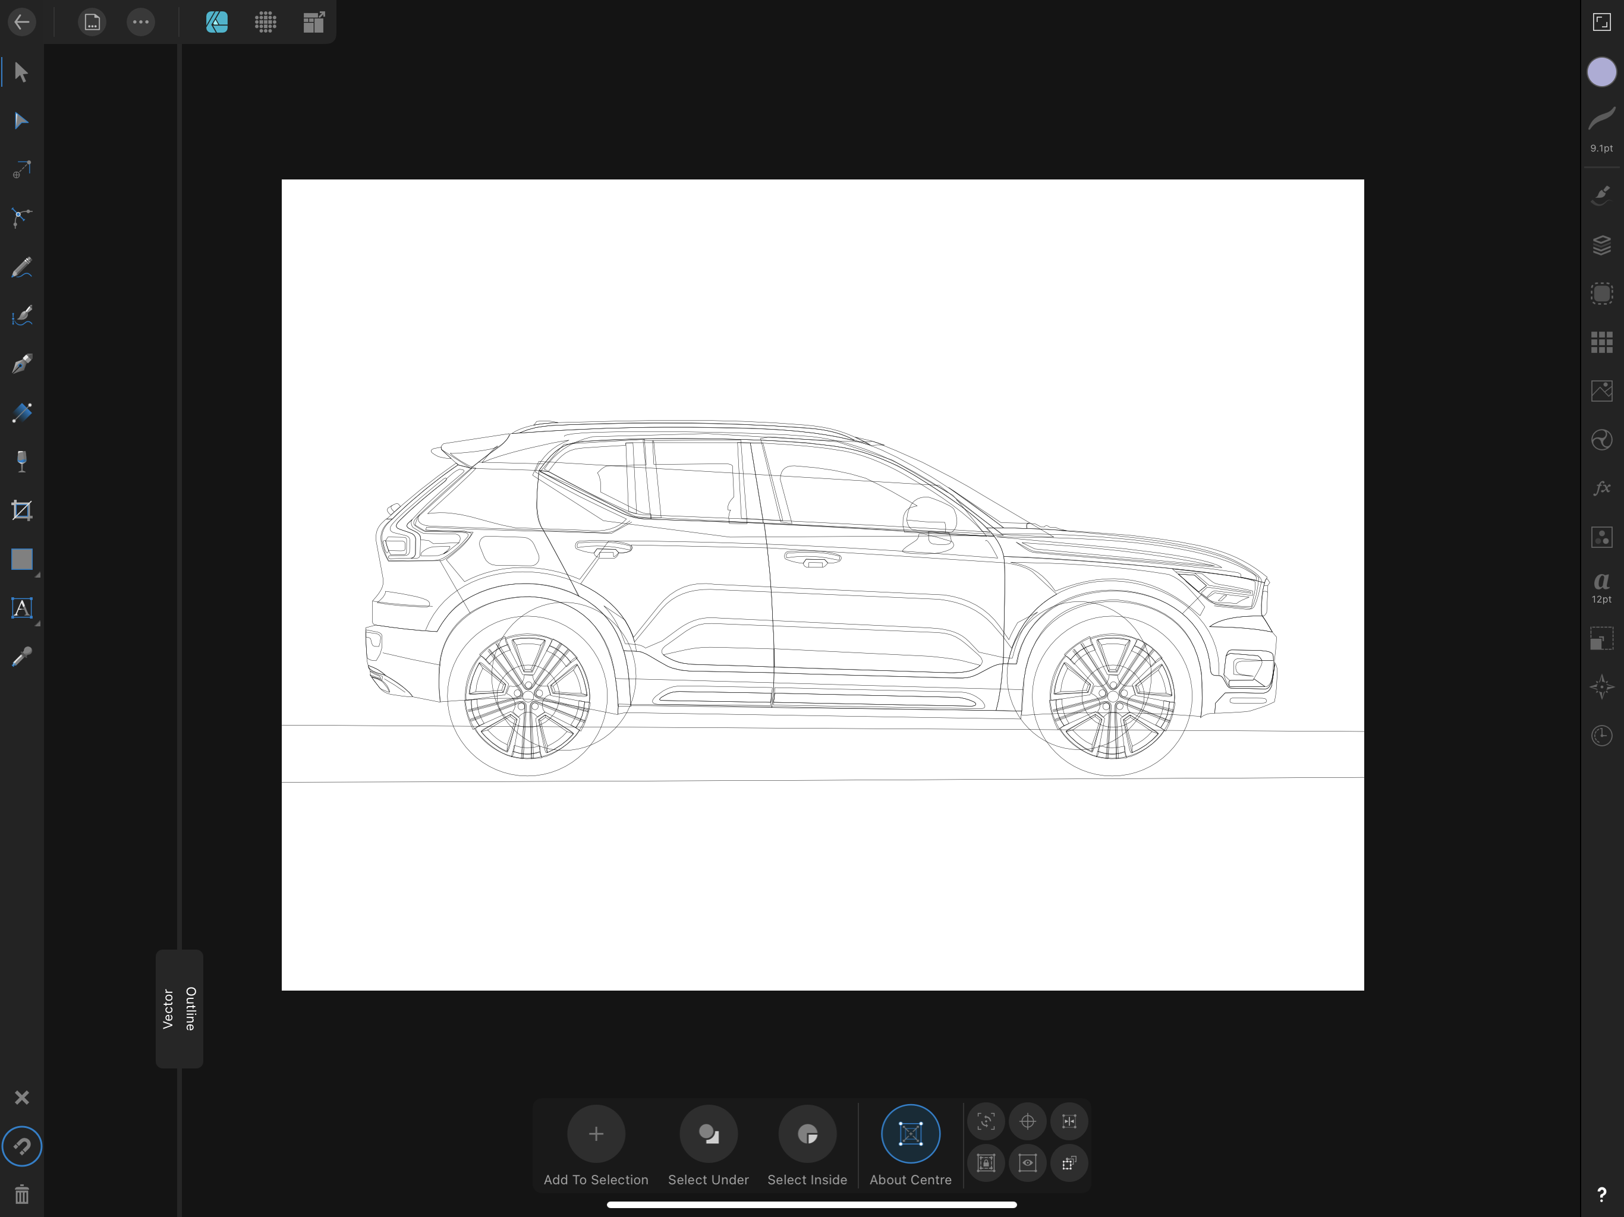
Task: Switch to Vector view mode
Action: [168, 1008]
